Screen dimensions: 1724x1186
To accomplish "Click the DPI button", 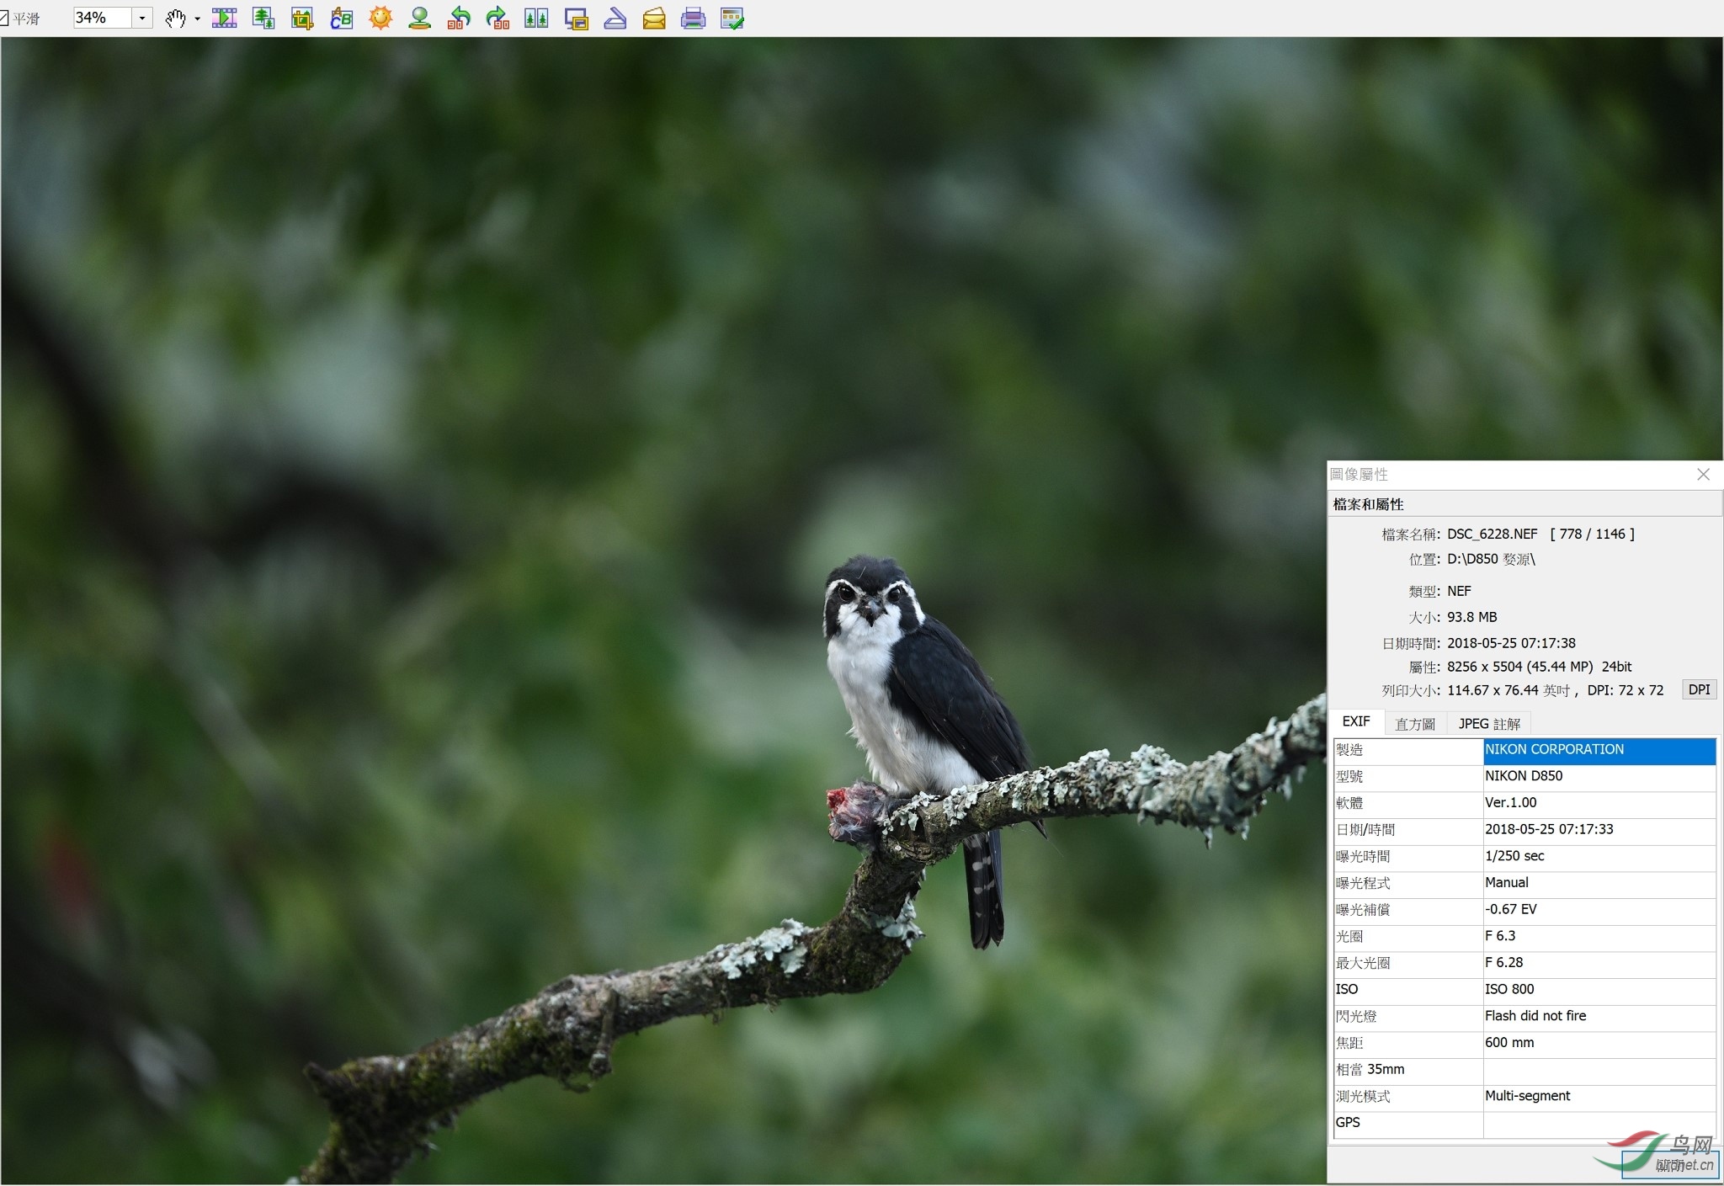I will pyautogui.click(x=1699, y=689).
